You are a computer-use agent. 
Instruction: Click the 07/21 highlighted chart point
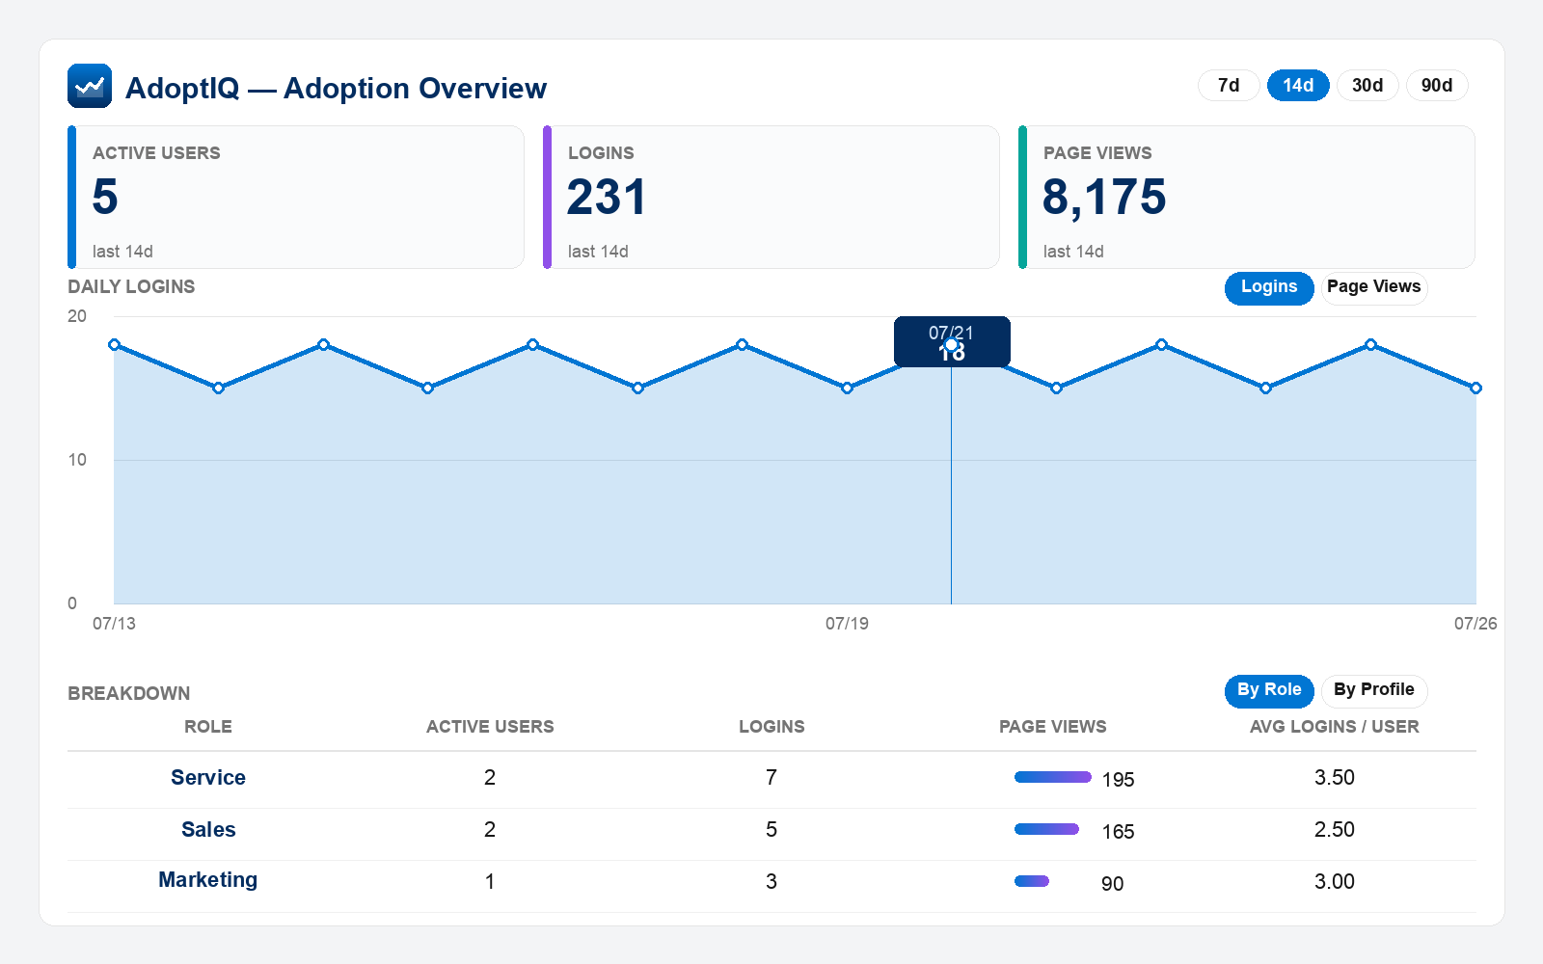(x=952, y=345)
